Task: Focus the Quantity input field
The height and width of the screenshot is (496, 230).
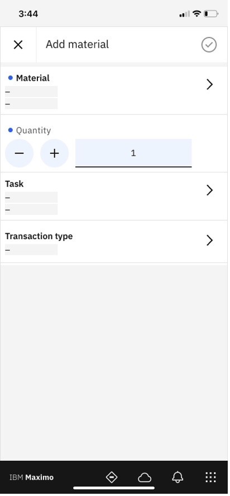Action: tap(133, 153)
